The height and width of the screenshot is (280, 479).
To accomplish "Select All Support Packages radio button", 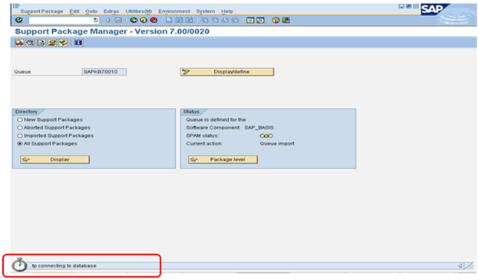I will [20, 144].
